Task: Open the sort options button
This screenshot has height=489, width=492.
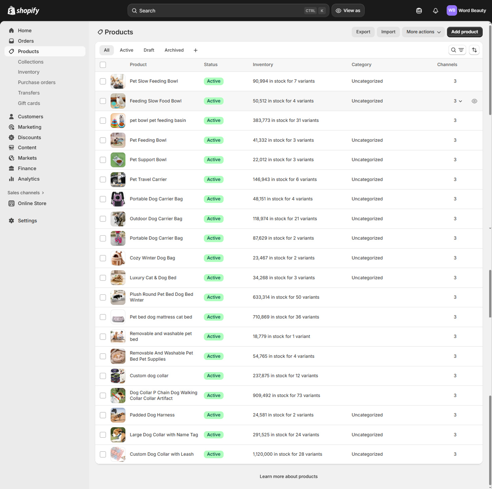Action: [x=474, y=50]
